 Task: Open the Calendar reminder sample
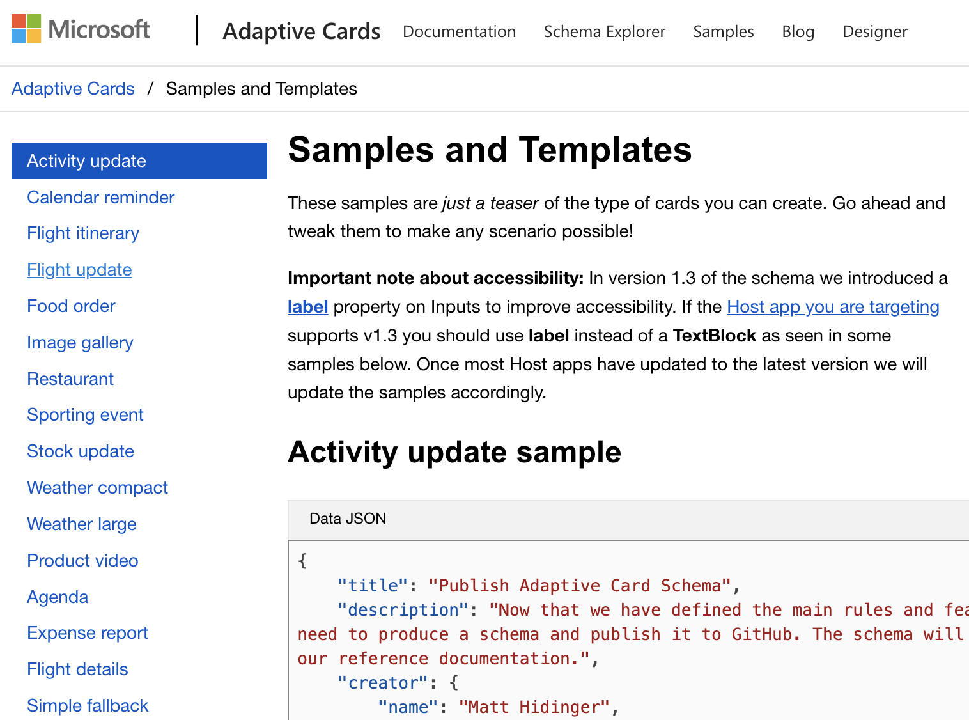pos(101,197)
